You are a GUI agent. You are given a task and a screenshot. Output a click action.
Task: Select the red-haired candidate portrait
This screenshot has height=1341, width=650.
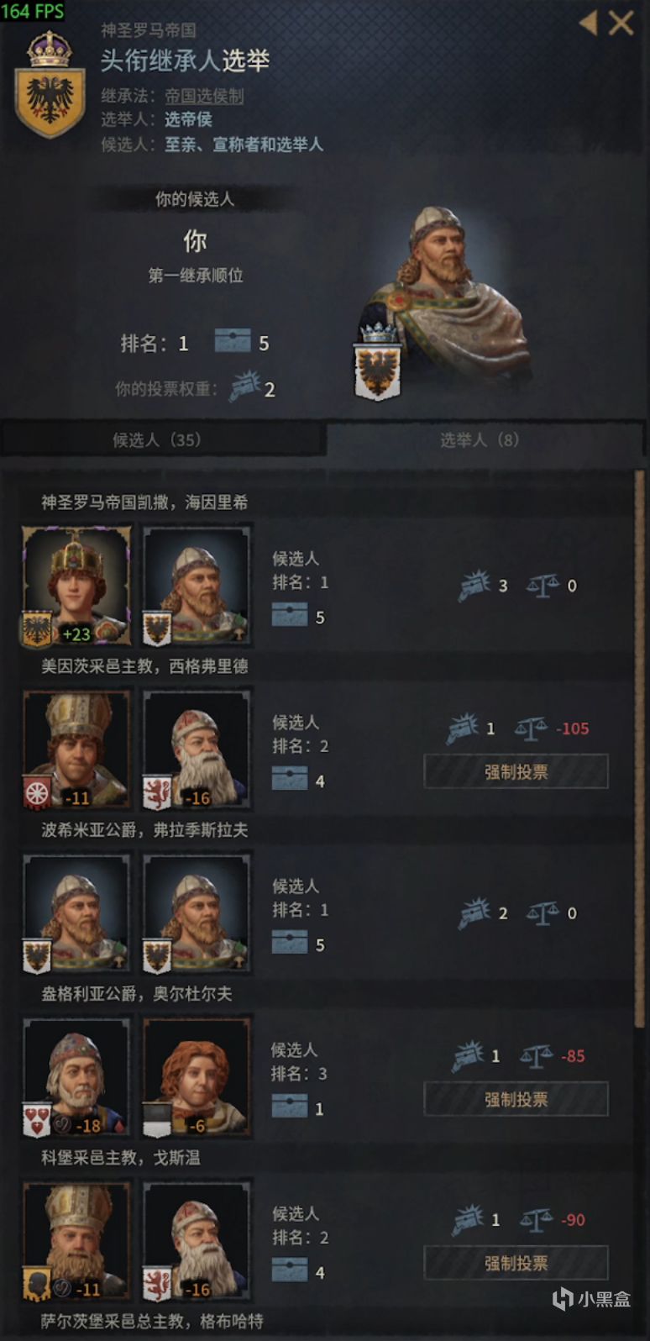pos(197,1077)
